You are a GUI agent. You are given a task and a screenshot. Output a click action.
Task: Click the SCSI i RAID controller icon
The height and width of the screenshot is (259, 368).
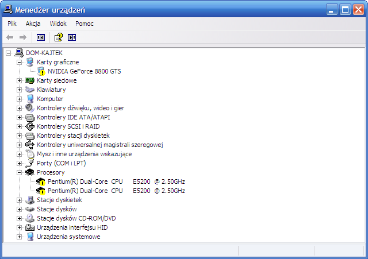30,126
